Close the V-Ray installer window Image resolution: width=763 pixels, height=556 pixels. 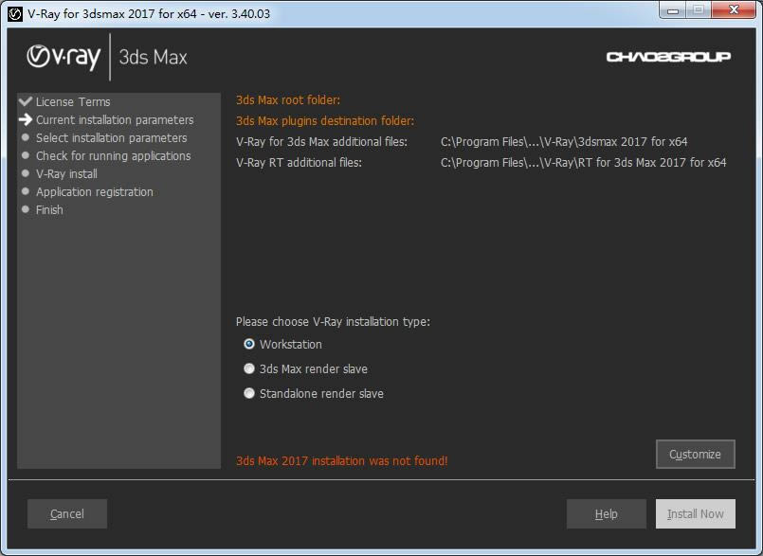735,10
